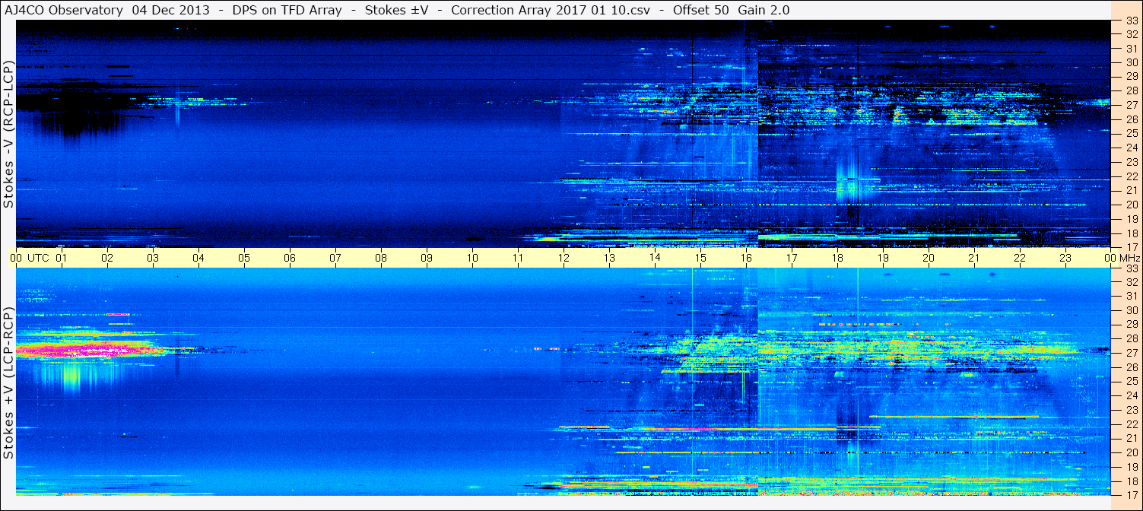Click the 03 hour label on time axis
The width and height of the screenshot is (1143, 511).
tap(153, 258)
